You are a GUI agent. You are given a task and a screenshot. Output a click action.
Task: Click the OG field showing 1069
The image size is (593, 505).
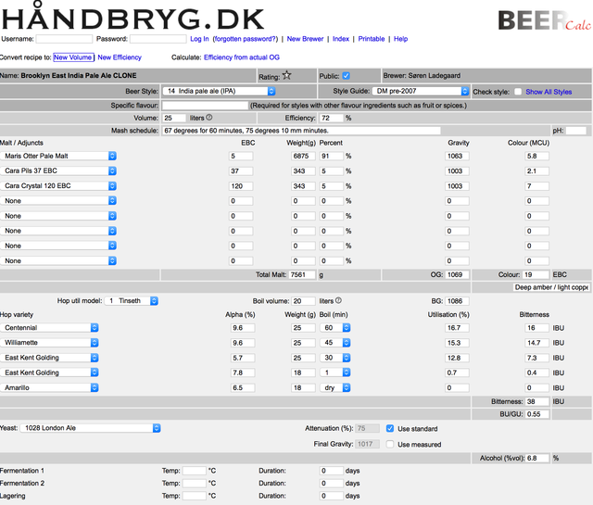coord(457,274)
